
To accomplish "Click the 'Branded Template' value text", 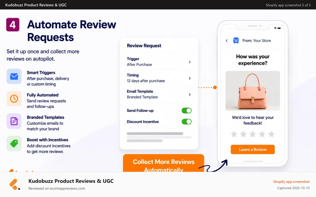I will (142, 97).
